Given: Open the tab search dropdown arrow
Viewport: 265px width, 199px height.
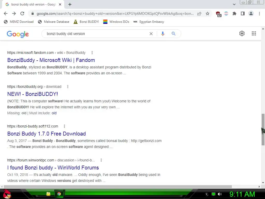Looking at the screenshot, I should (234, 4).
